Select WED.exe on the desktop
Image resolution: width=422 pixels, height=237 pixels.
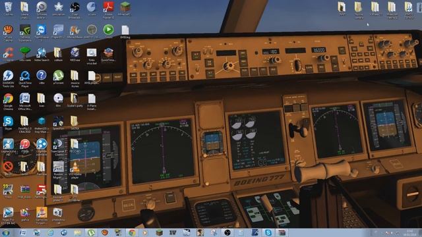75,55
